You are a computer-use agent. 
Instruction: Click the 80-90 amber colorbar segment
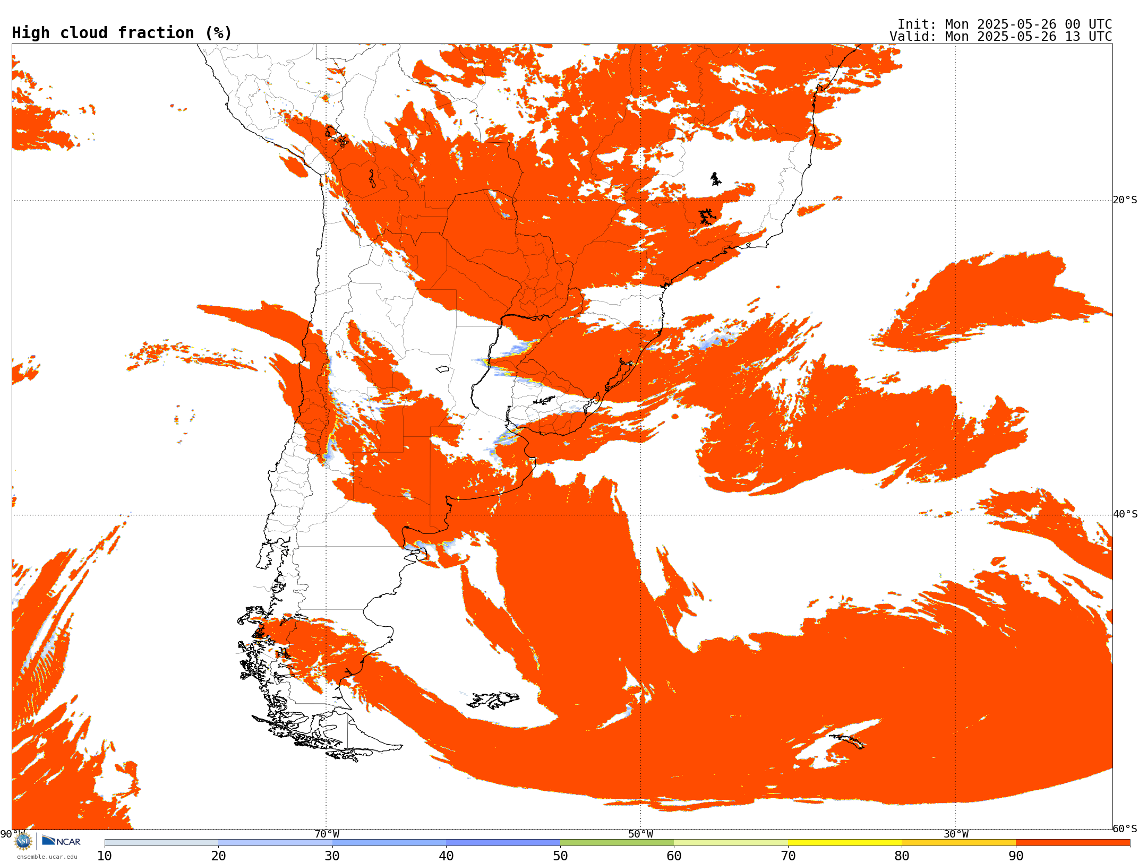958,843
